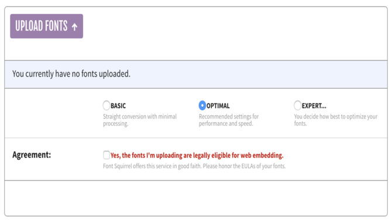Click the 'Straight conversion with minimal processing' description
This screenshot has height=222, width=392.
(x=140, y=120)
